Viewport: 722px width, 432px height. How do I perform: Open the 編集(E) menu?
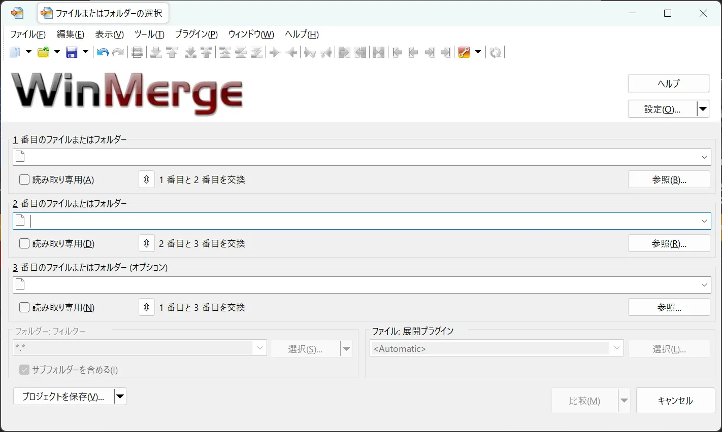click(70, 34)
